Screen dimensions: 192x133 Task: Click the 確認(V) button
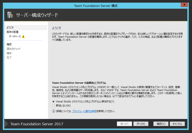pos(161,124)
